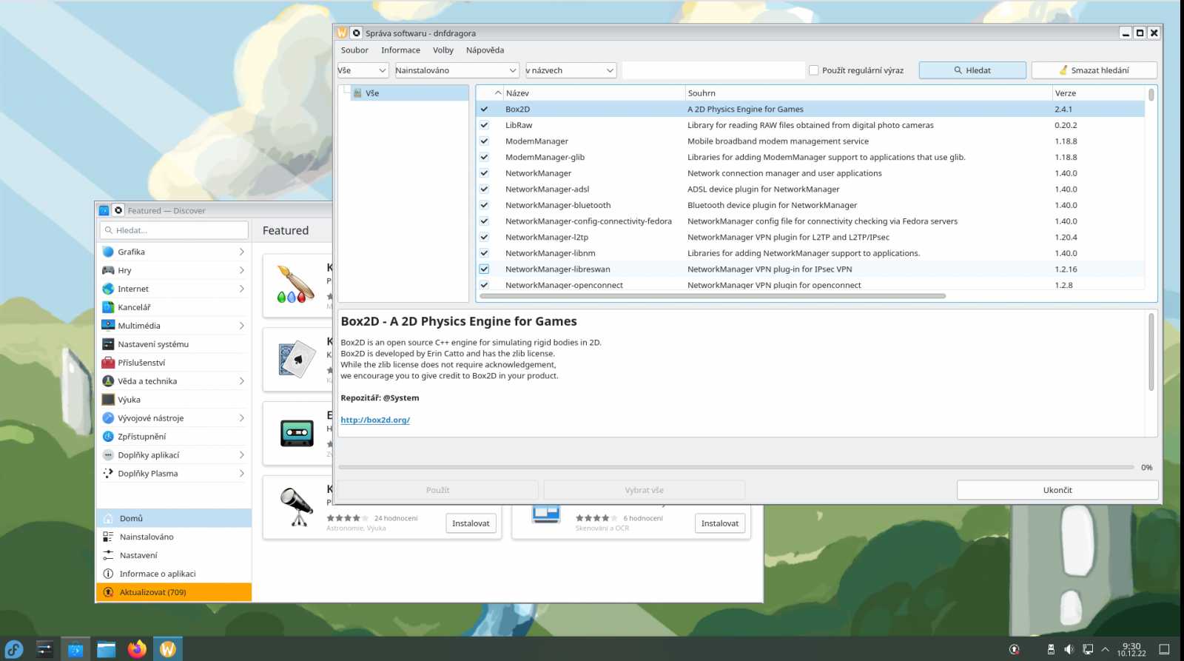Open the Informace menu
The width and height of the screenshot is (1184, 661).
(400, 50)
